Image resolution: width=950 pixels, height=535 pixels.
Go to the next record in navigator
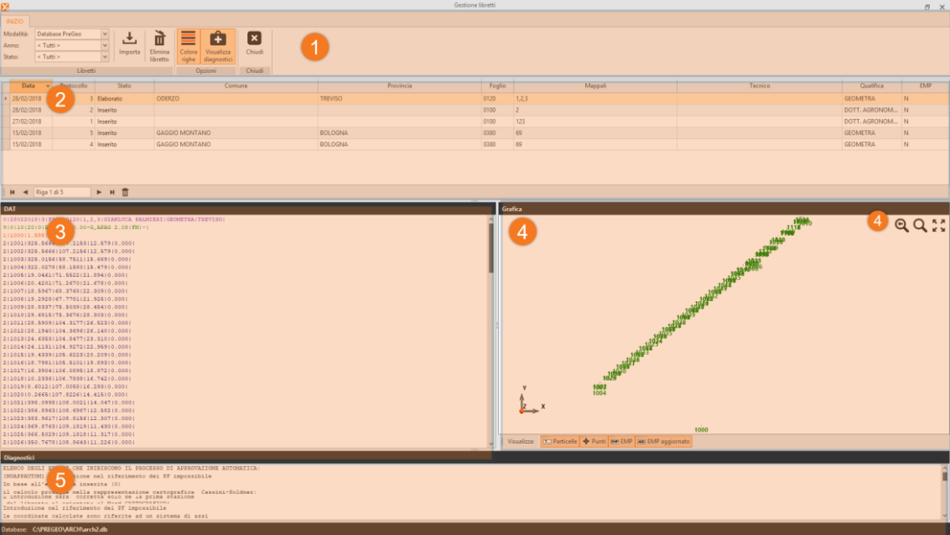[99, 192]
